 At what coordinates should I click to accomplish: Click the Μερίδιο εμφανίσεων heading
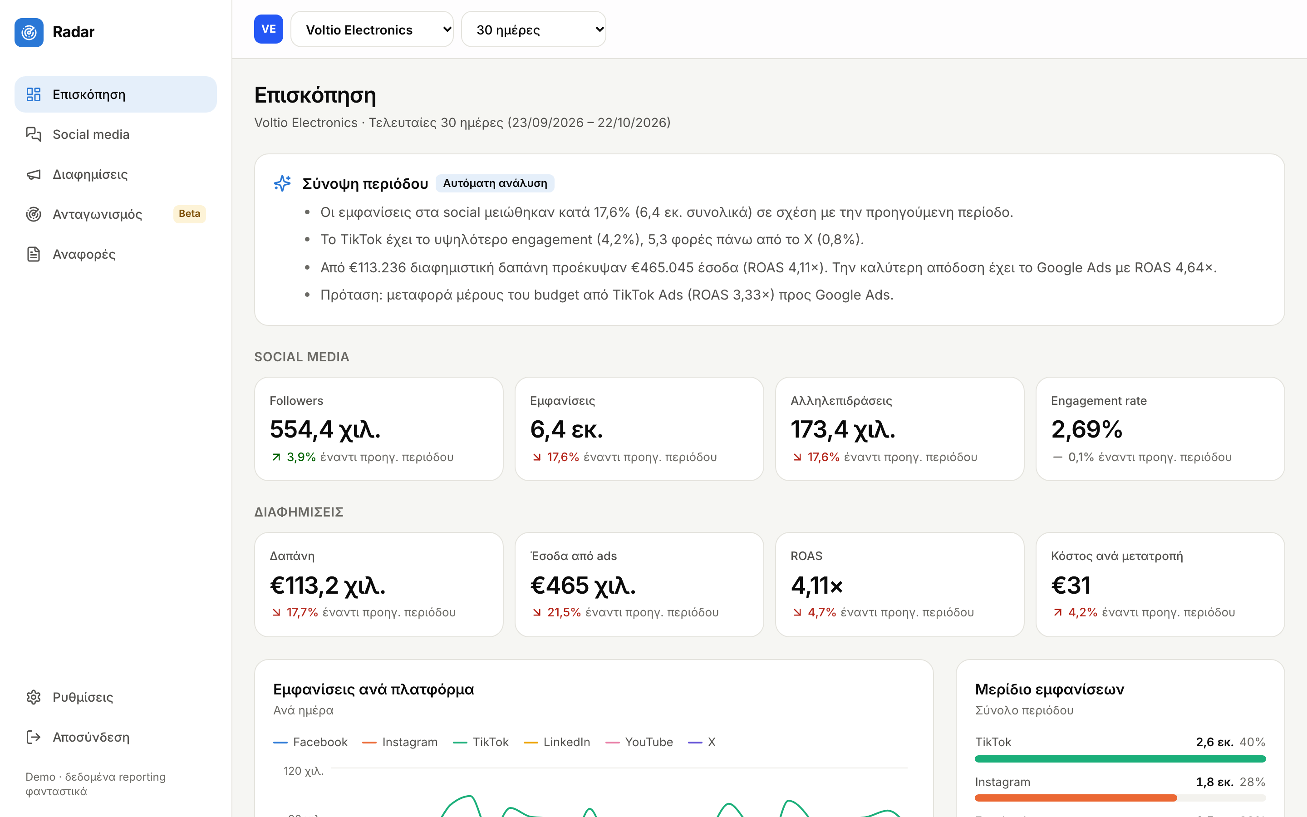coord(1049,689)
